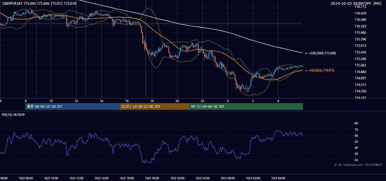
Task: Click the RSI(14) 58.7659 indicator label
Action: pyautogui.click(x=13, y=115)
